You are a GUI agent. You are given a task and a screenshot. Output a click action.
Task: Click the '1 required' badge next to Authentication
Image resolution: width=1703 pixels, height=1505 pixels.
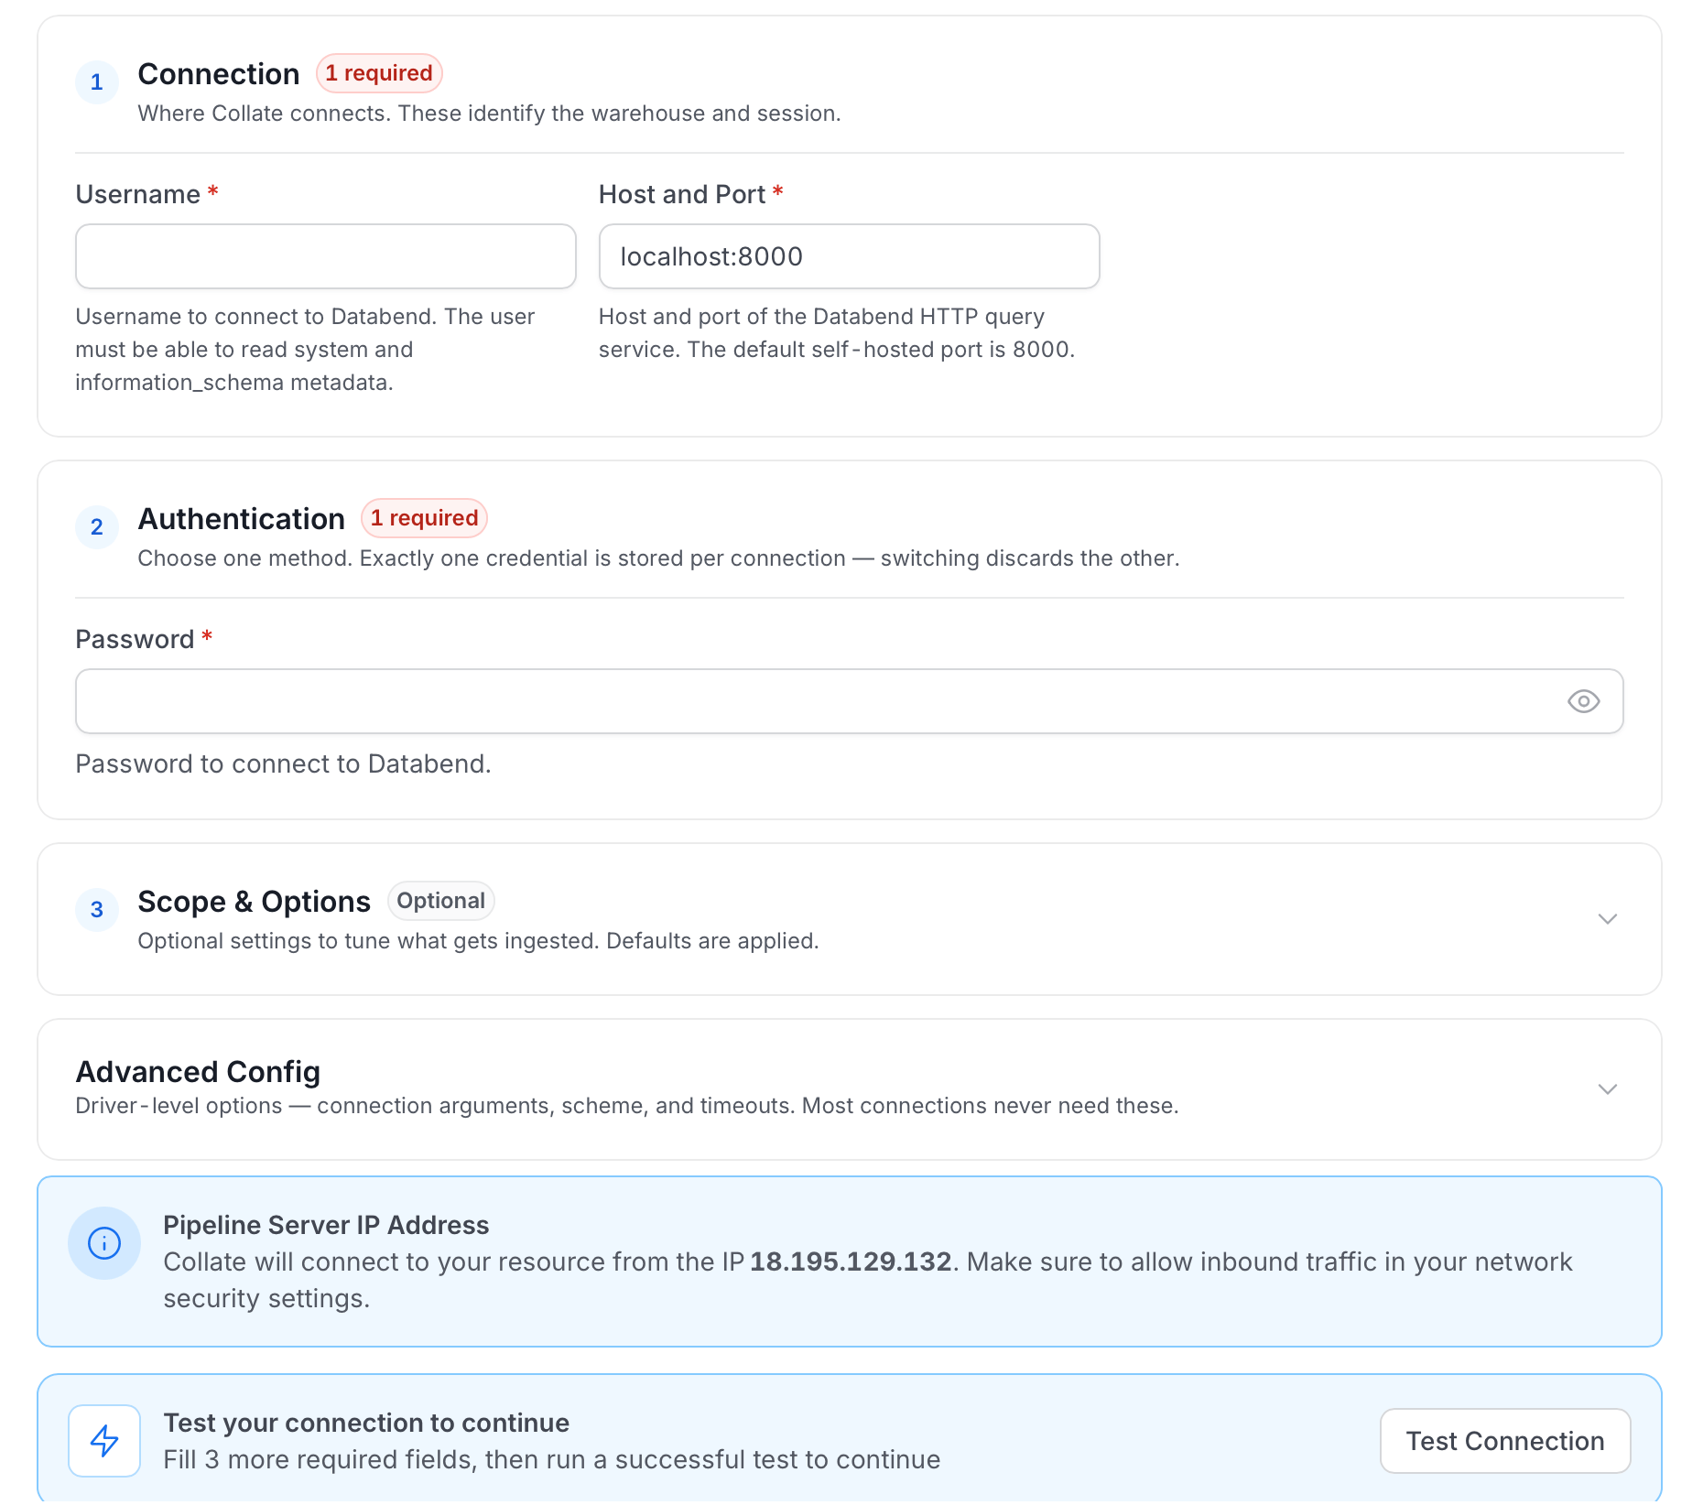tap(424, 518)
